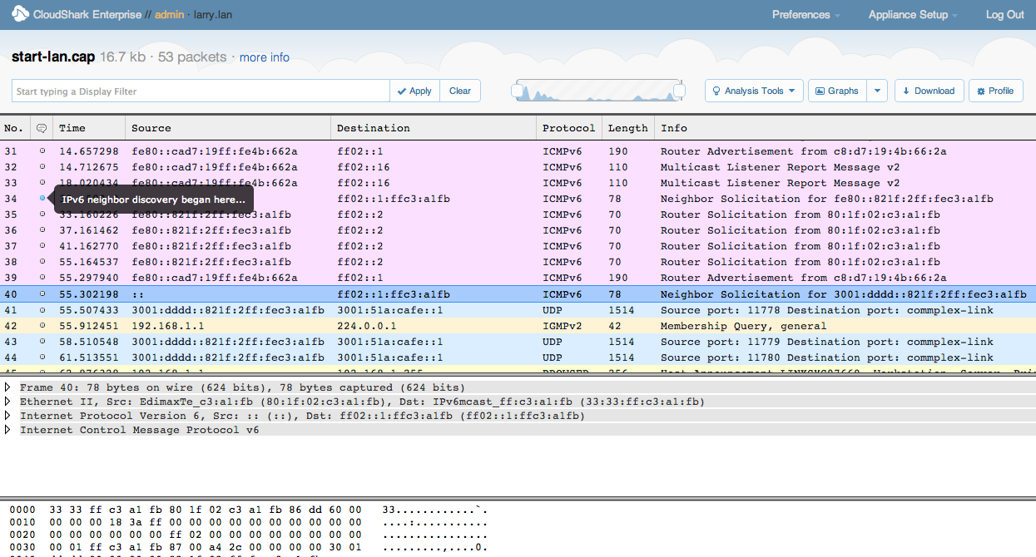Click comment dot on packet 32 row
Screen dimensions: 1036x557
pyautogui.click(x=42, y=167)
